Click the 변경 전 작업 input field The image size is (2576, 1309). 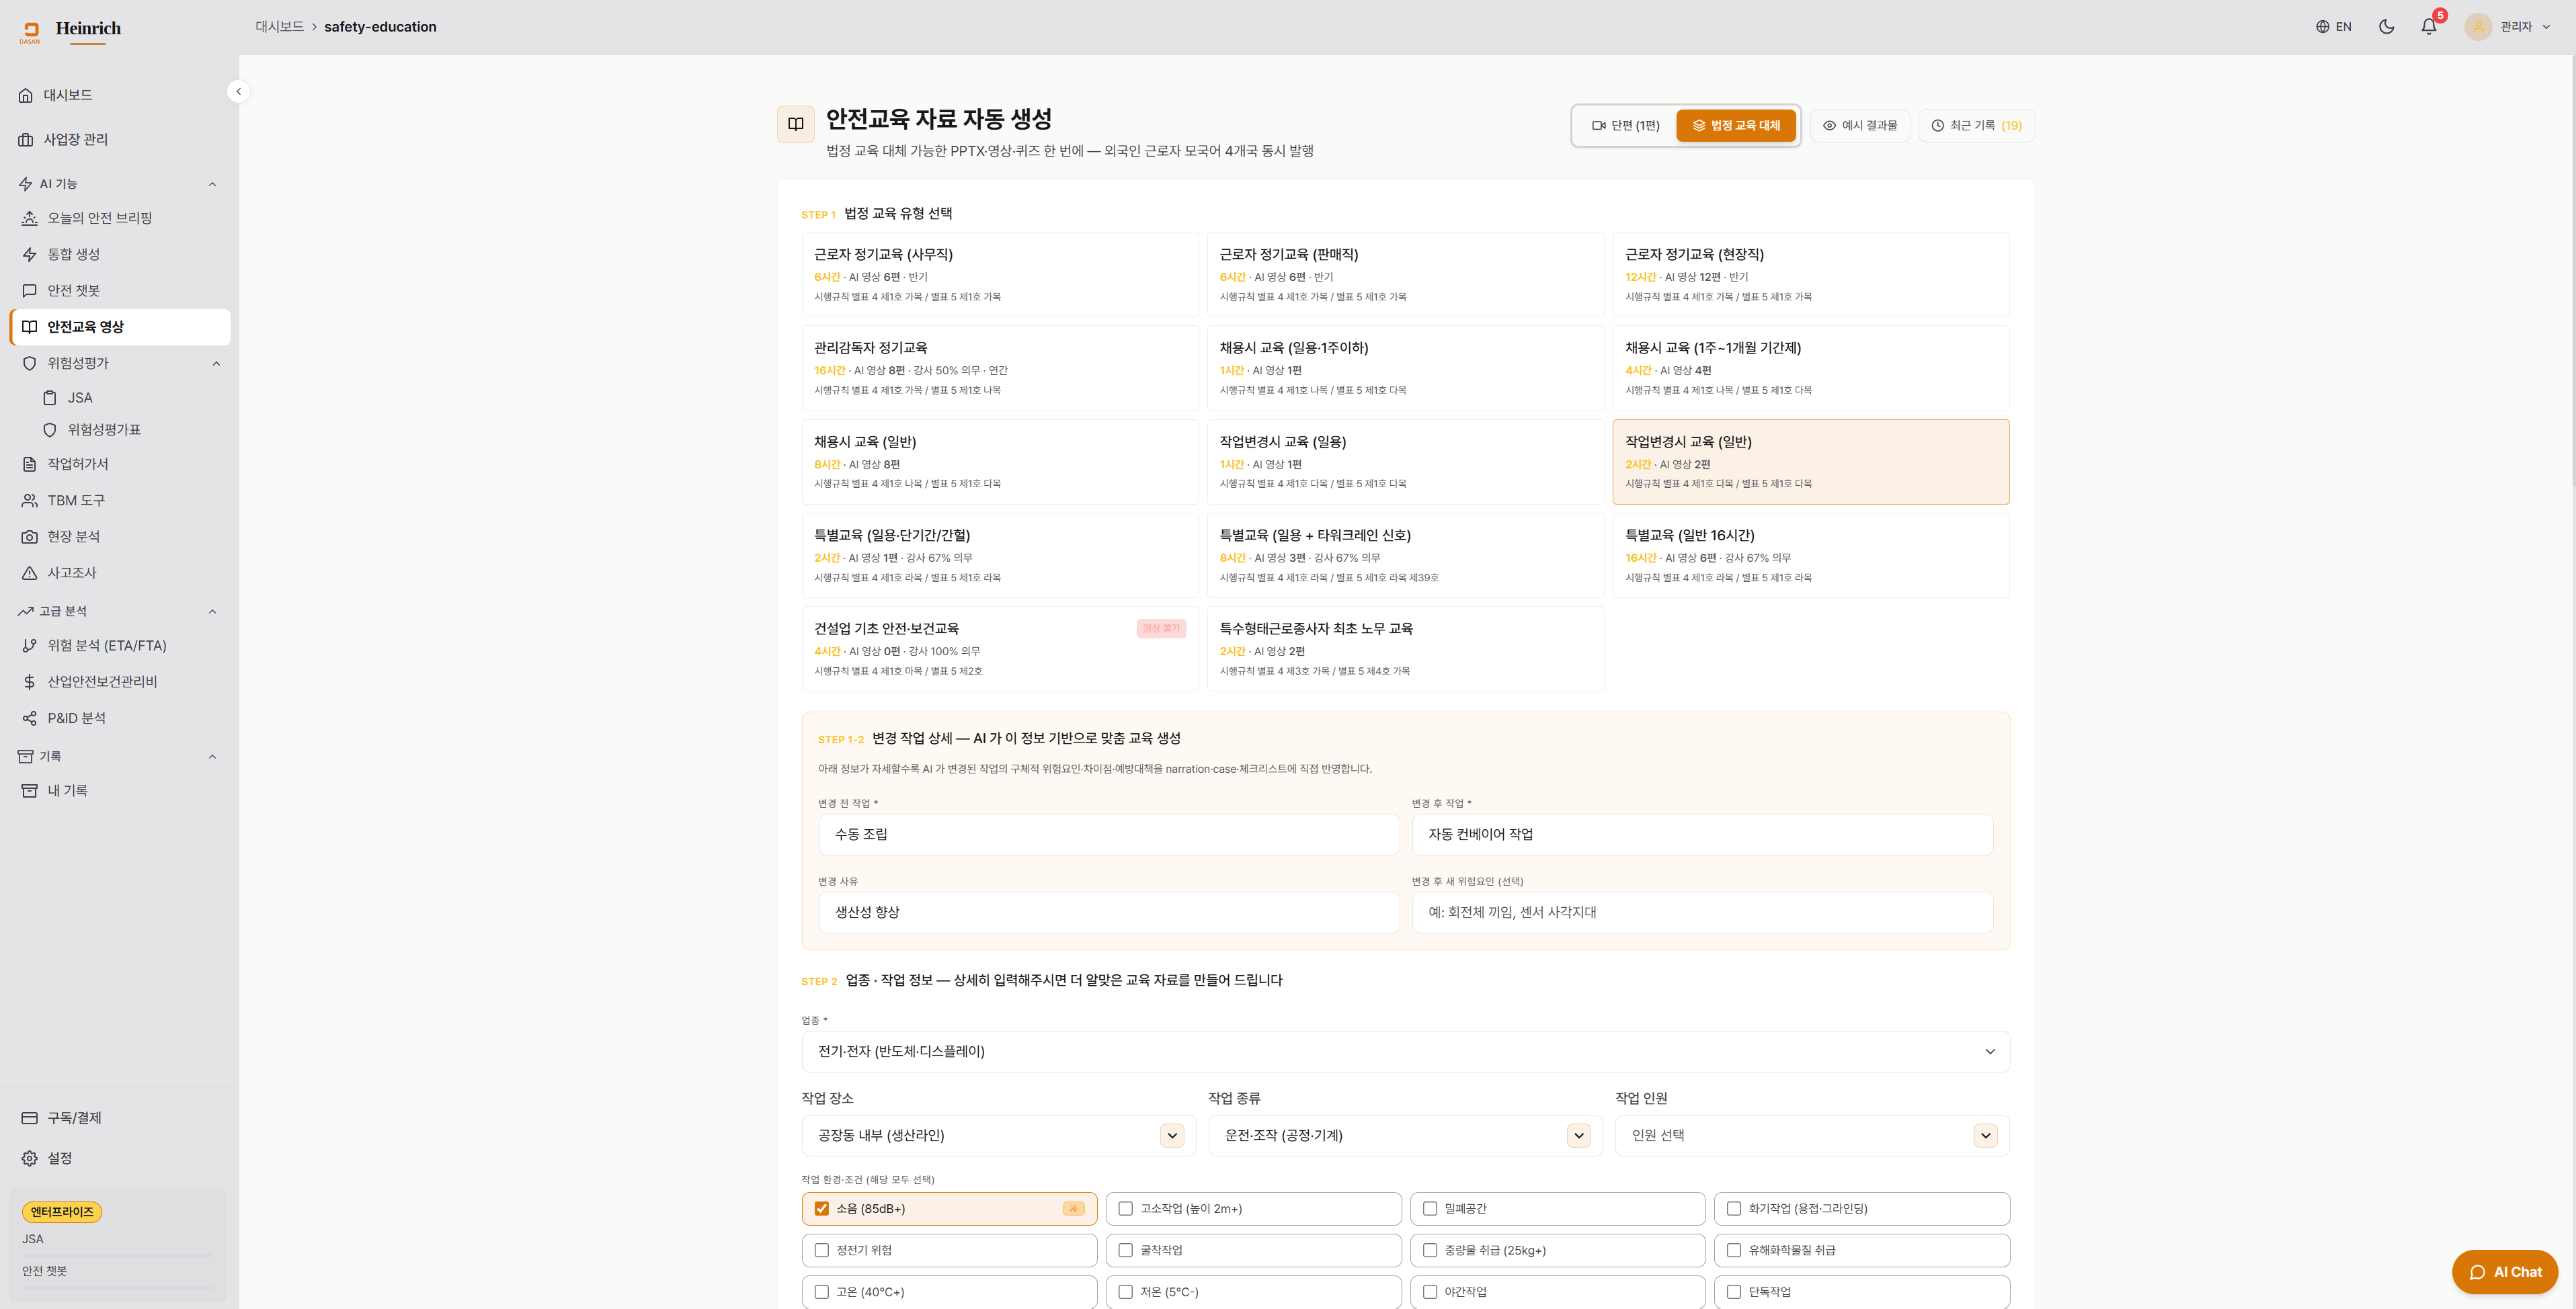click(x=1109, y=835)
